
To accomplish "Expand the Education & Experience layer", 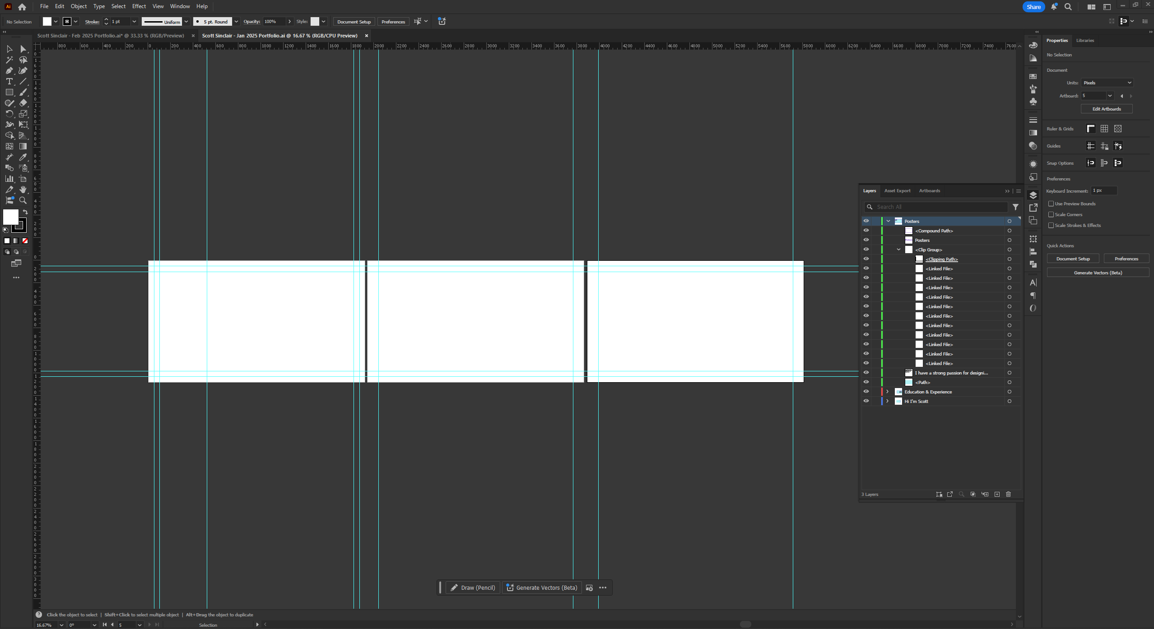I will tap(887, 392).
